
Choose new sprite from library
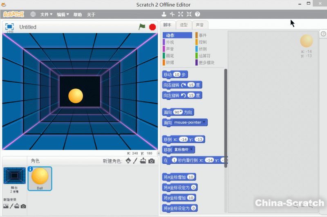[x=128, y=161]
